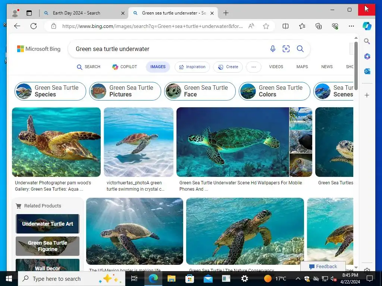Switch to the MAPS tab
Viewport: 382px width, 286px height.
[x=302, y=67]
